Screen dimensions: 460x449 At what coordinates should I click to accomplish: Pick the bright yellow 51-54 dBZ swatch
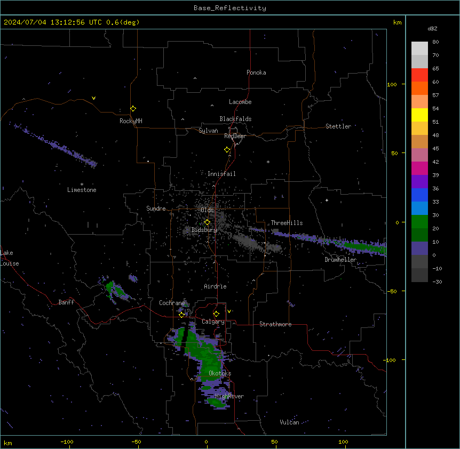419,115
